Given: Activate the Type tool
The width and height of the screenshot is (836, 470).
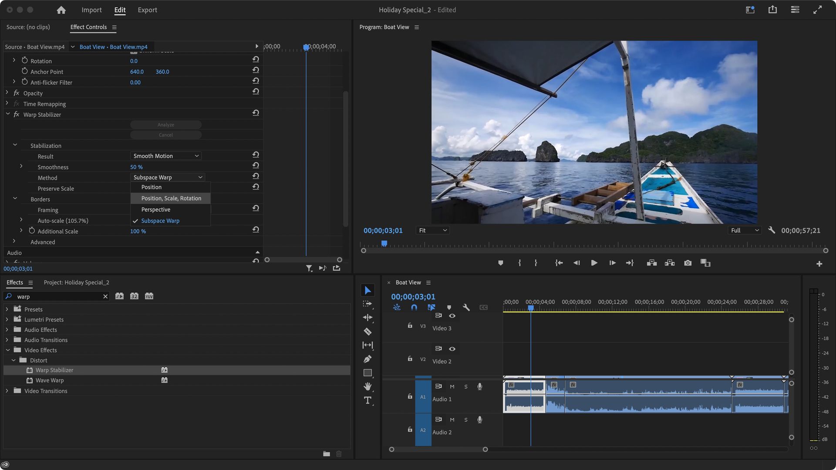Looking at the screenshot, I should tap(367, 400).
